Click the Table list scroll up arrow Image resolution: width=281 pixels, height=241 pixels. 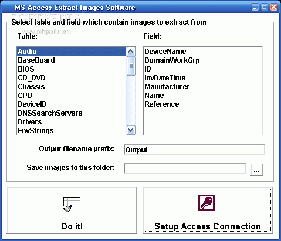131,52
